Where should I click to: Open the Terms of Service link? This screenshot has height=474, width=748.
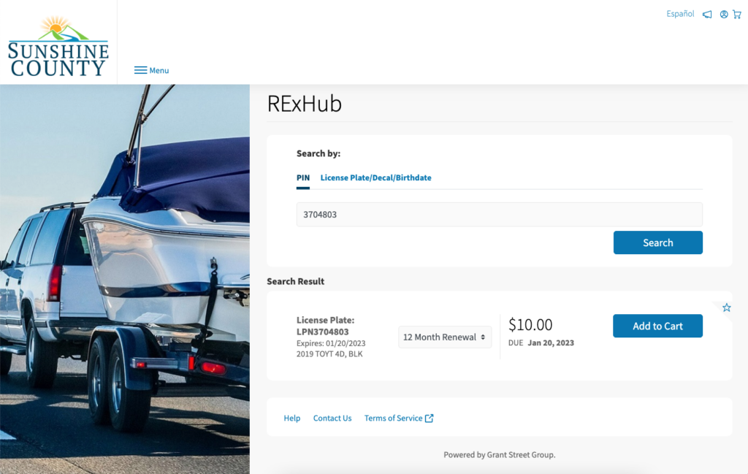coord(393,418)
